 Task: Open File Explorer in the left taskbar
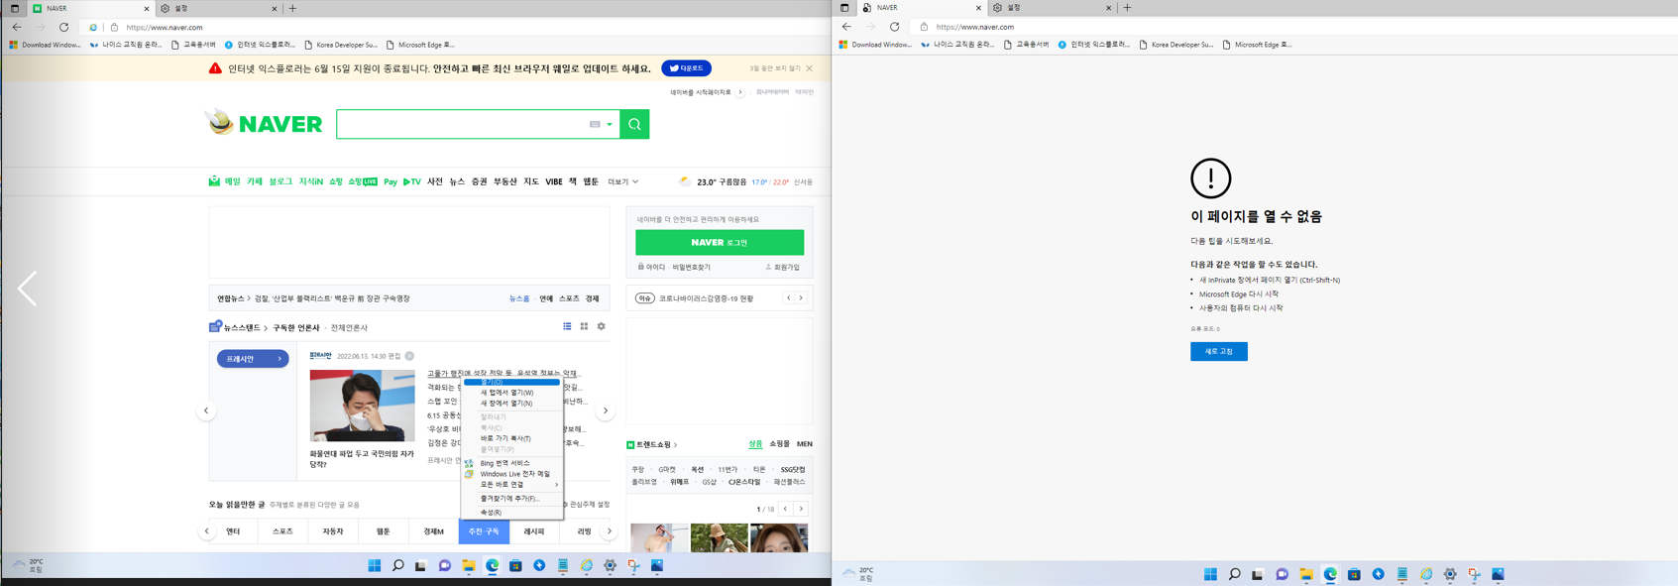pyautogui.click(x=469, y=566)
